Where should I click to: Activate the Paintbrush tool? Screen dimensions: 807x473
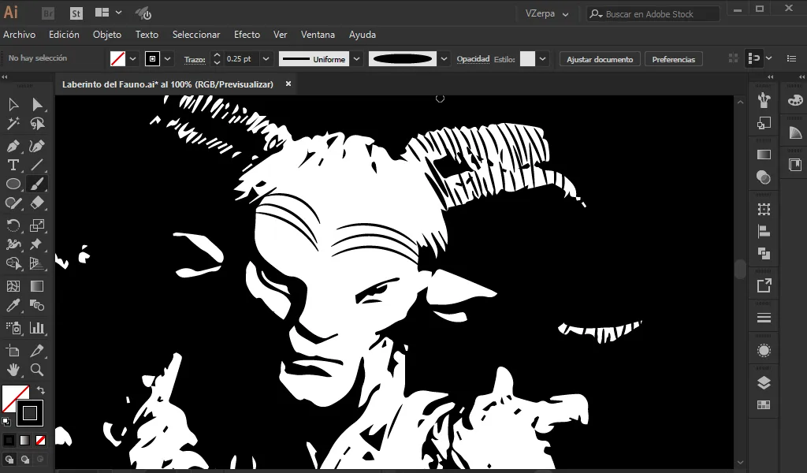tap(37, 184)
